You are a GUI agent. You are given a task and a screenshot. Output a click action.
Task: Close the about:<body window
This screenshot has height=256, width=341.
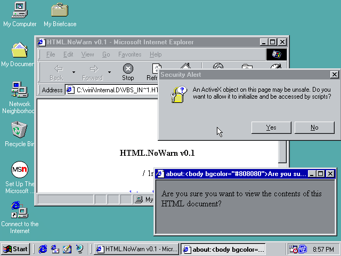(330, 174)
